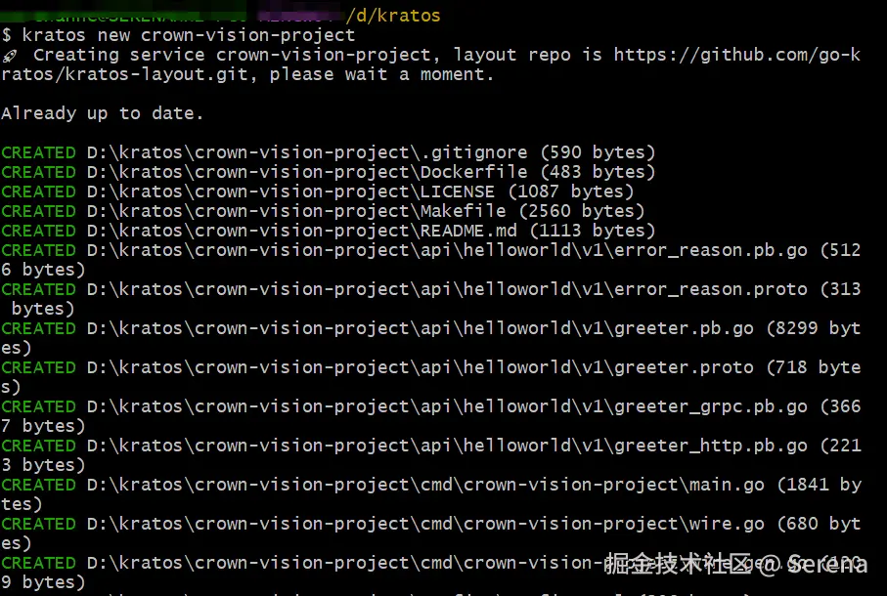The image size is (887, 596).
Task: Click the watermark text at bottom right
Action: 735,564
